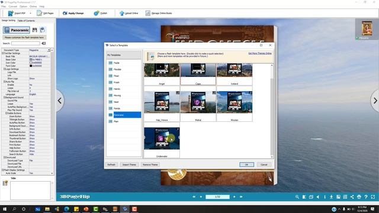379x213 pixels.
Task: Collapse the Flash Display Settings group
Action: (x=3, y=170)
